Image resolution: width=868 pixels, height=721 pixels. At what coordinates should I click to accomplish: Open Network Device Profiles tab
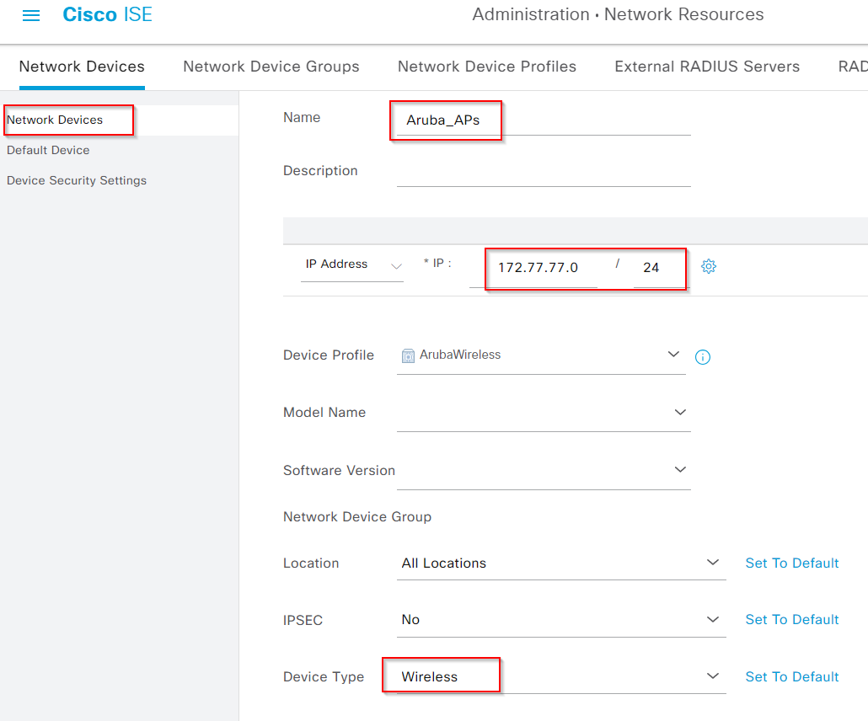point(487,67)
